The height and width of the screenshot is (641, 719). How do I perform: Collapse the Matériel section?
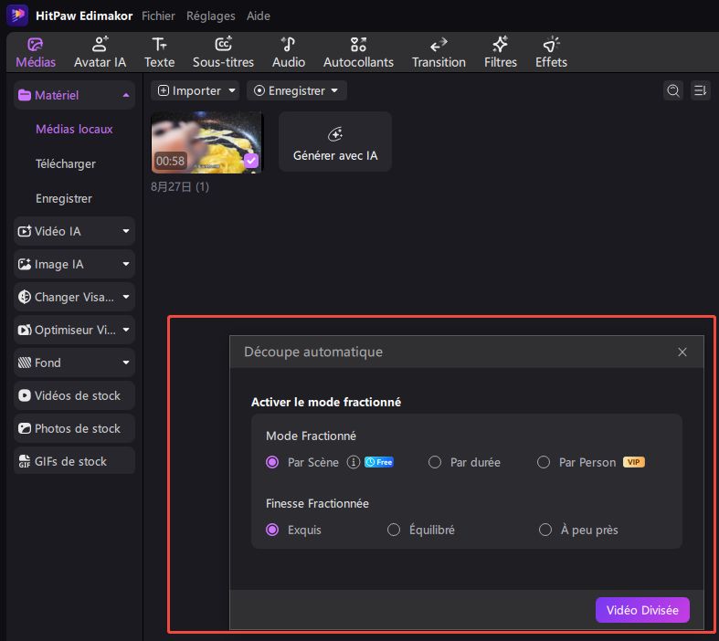[x=126, y=95]
